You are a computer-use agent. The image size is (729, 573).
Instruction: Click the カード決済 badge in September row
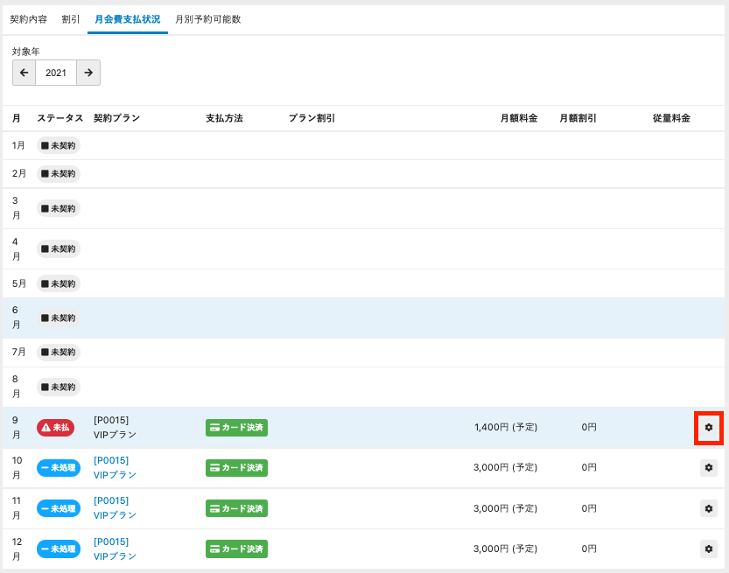click(x=236, y=428)
